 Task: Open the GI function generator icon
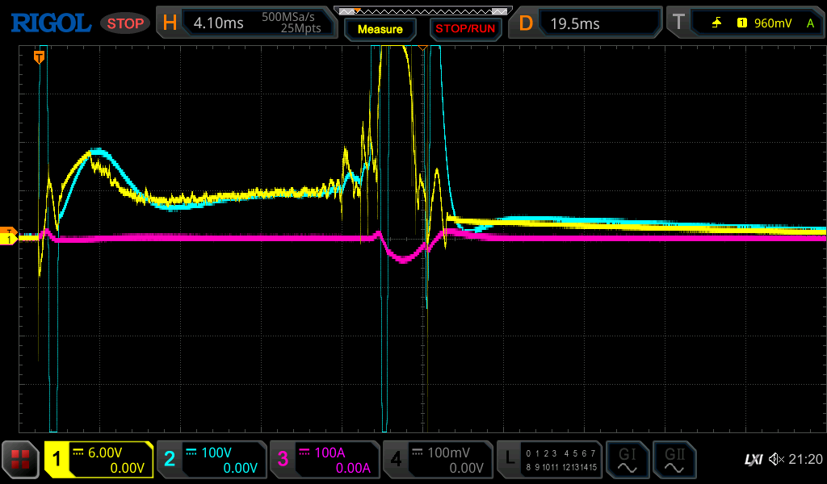627,460
